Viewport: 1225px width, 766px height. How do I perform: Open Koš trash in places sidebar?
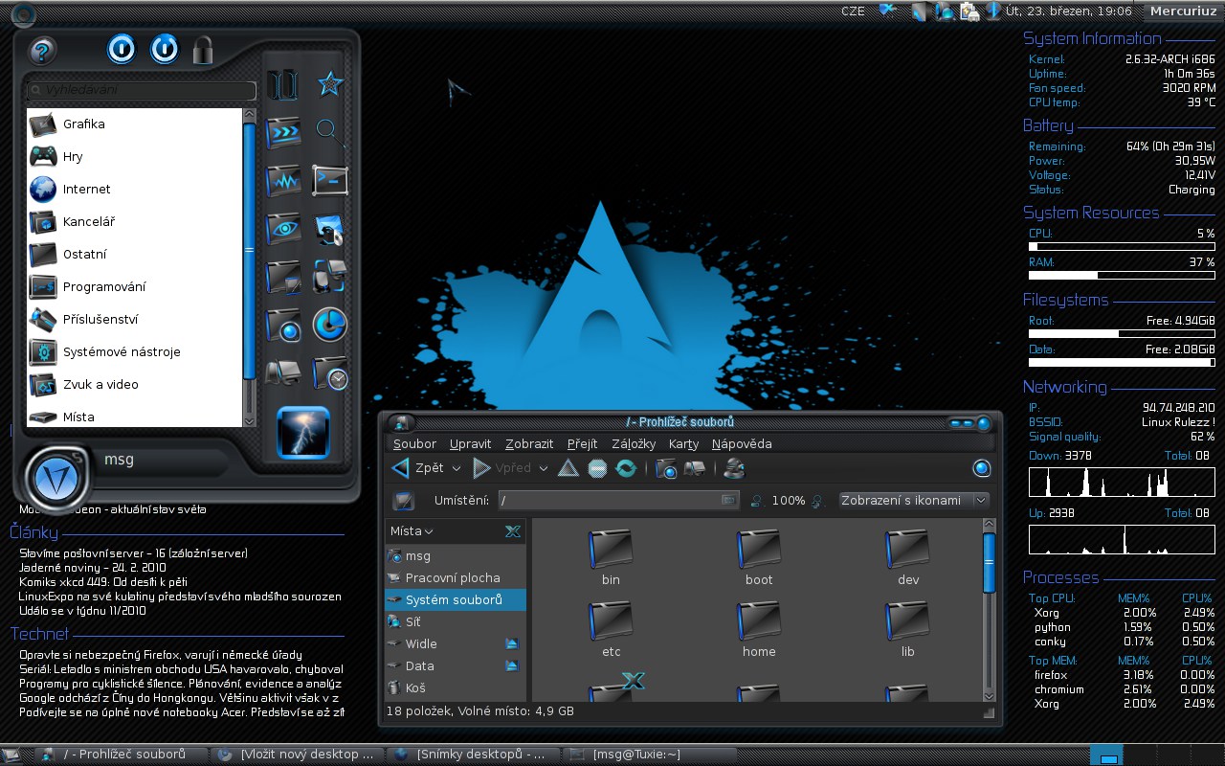click(x=456, y=687)
